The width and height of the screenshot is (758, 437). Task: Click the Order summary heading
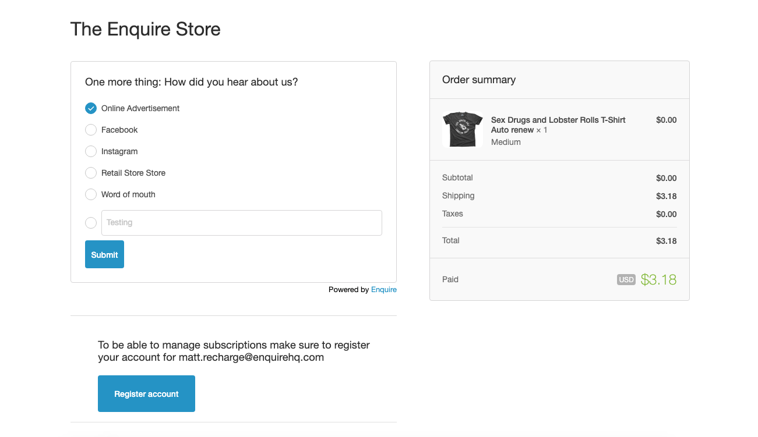478,80
